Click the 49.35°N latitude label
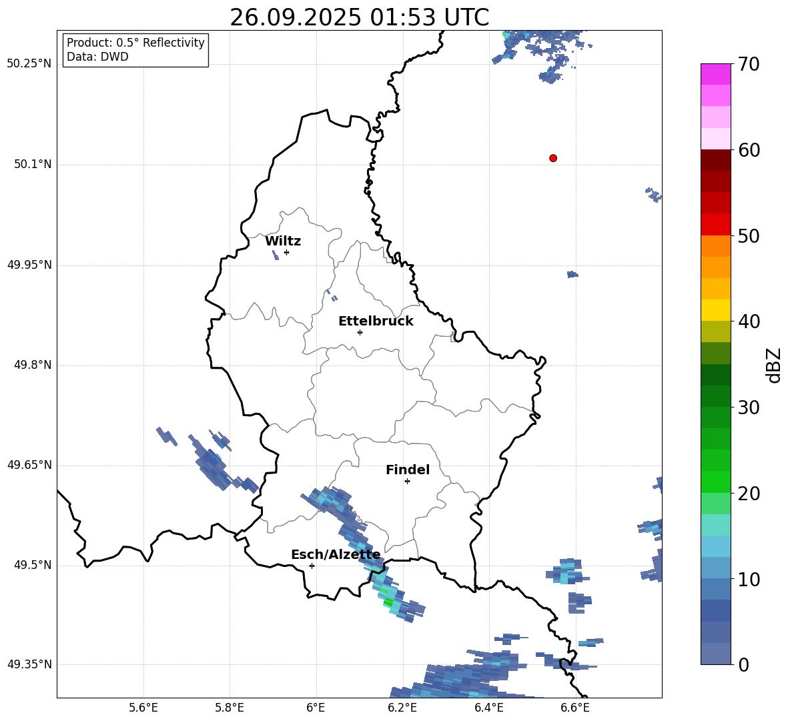Screen dimensions: 790x721 click(29, 664)
